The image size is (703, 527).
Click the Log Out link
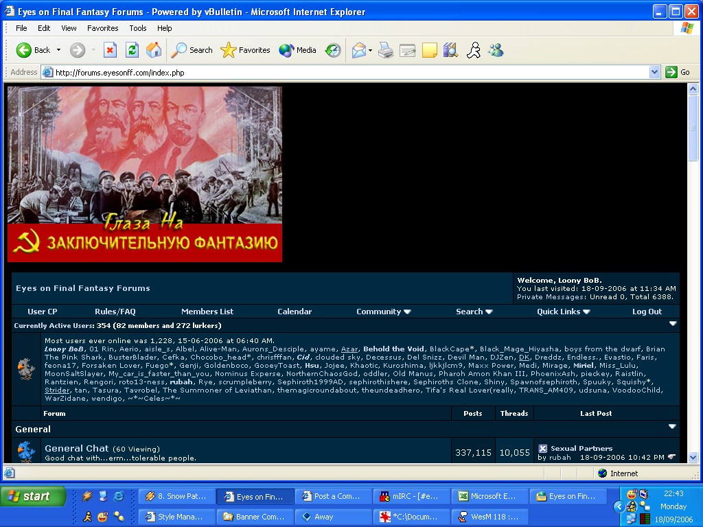point(647,312)
